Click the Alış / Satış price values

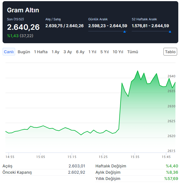64,26
